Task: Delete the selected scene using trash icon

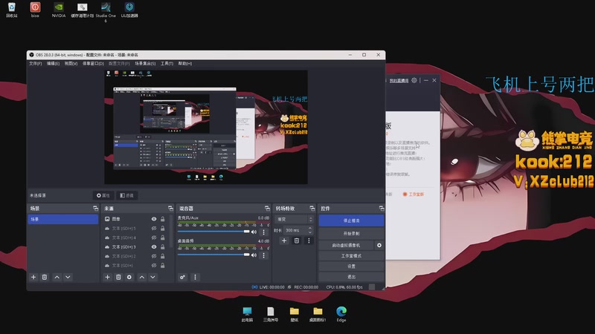Action: (45, 277)
